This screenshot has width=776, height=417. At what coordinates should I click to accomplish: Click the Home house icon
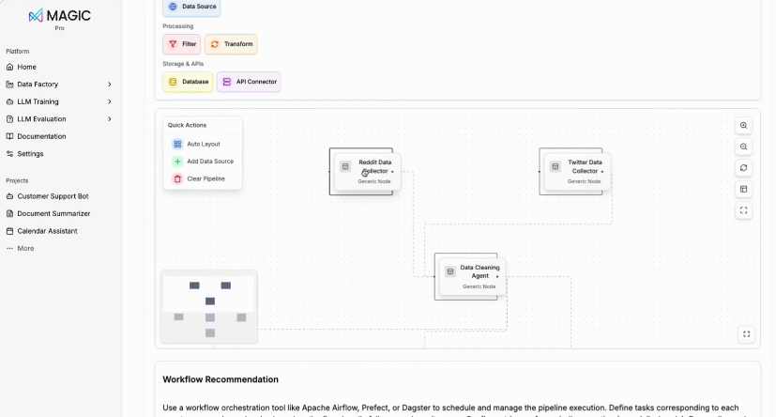coord(10,67)
